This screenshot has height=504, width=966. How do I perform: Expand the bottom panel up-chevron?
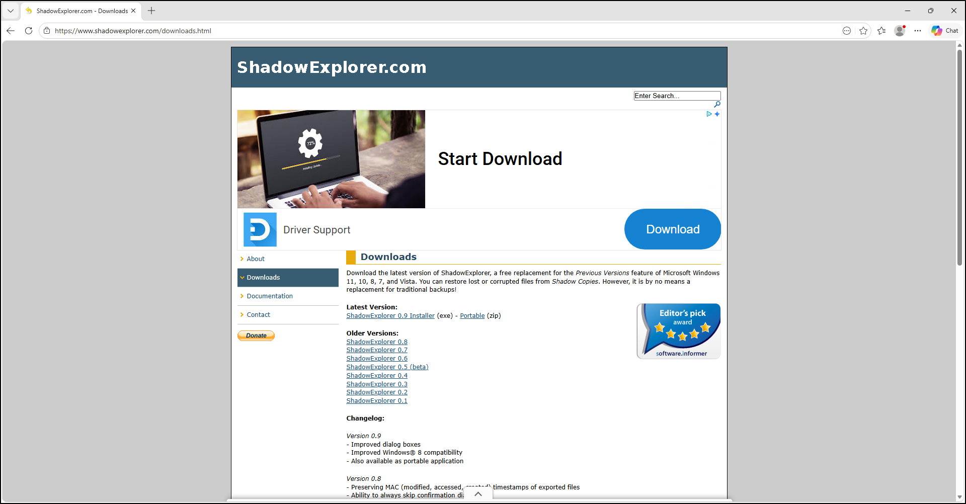click(478, 494)
